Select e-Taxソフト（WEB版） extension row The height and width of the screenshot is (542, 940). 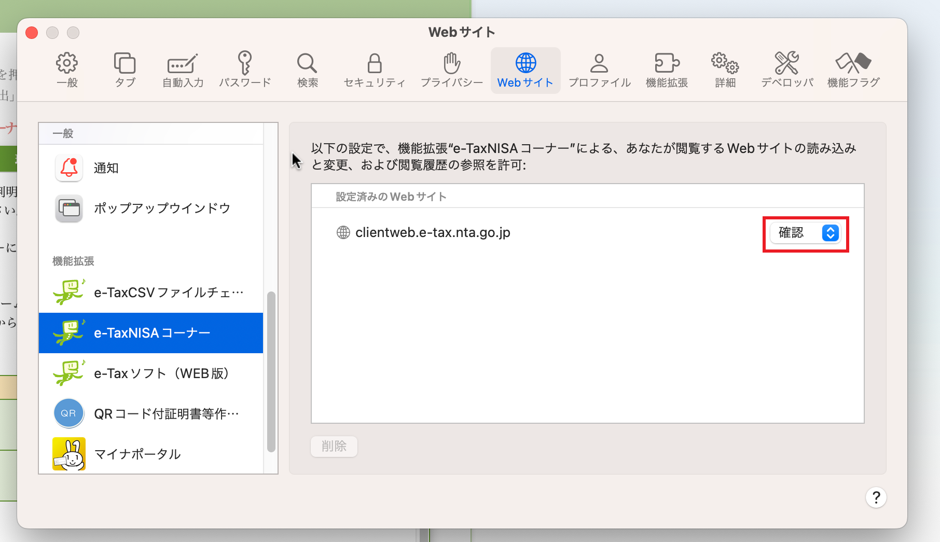click(151, 373)
